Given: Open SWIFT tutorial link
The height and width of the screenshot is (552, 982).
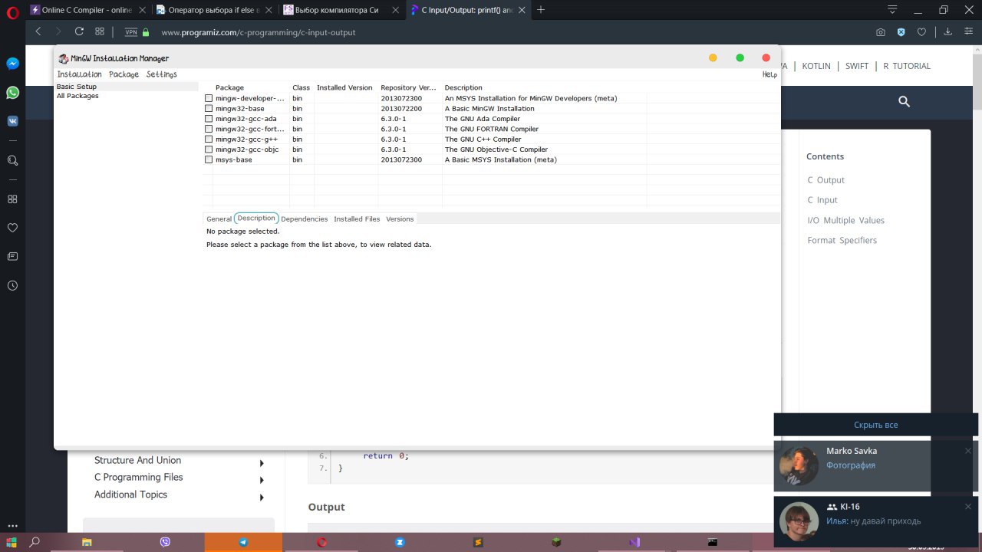Looking at the screenshot, I should [857, 66].
